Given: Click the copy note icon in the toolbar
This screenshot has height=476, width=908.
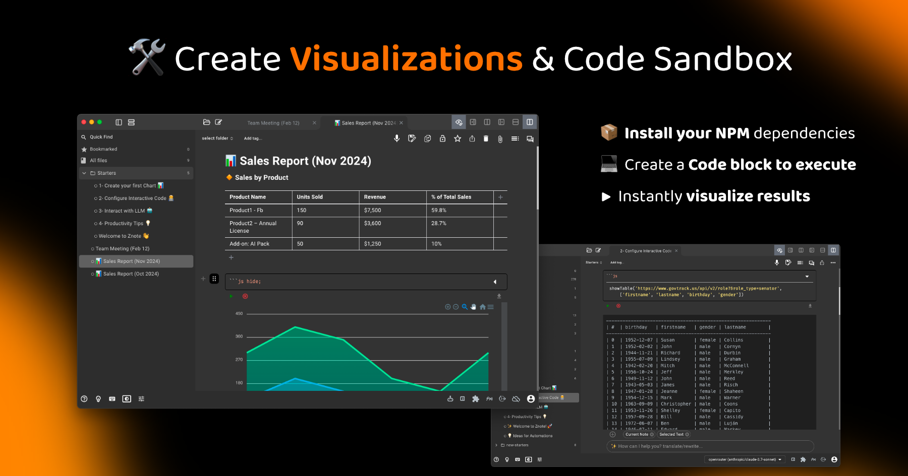Looking at the screenshot, I should coord(427,139).
